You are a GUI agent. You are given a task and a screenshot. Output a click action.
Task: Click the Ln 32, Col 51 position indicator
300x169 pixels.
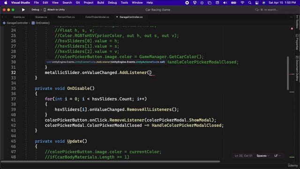point(244,156)
